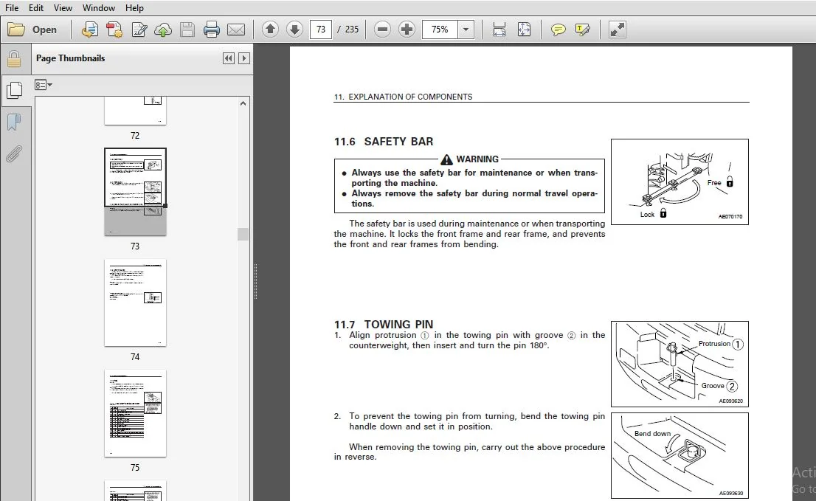The image size is (816, 501).
Task: Select the page 74 thumbnail
Action: pos(135,303)
